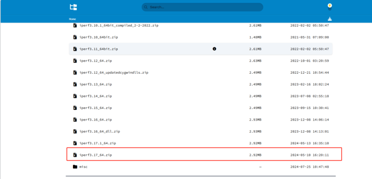The width and height of the screenshot is (372, 179).
Task: Open iperf3.13_64.zip file link
Action: tap(96, 84)
